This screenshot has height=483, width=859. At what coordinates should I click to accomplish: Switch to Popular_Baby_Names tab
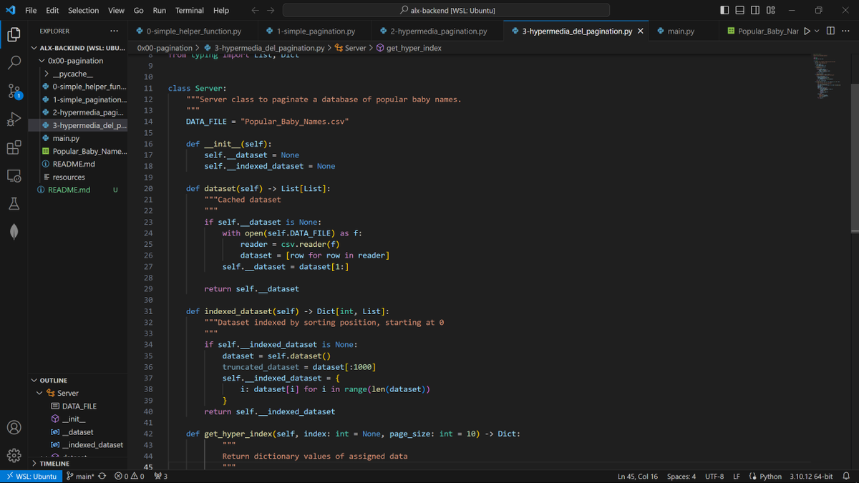(x=762, y=31)
